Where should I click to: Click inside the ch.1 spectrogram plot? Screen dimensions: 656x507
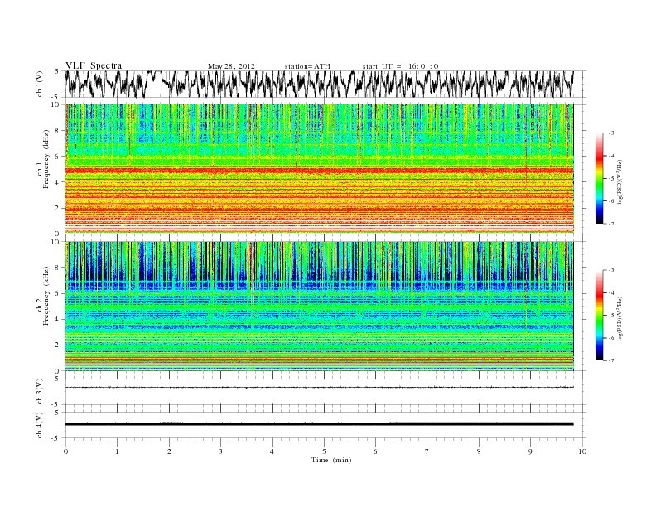coord(319,169)
